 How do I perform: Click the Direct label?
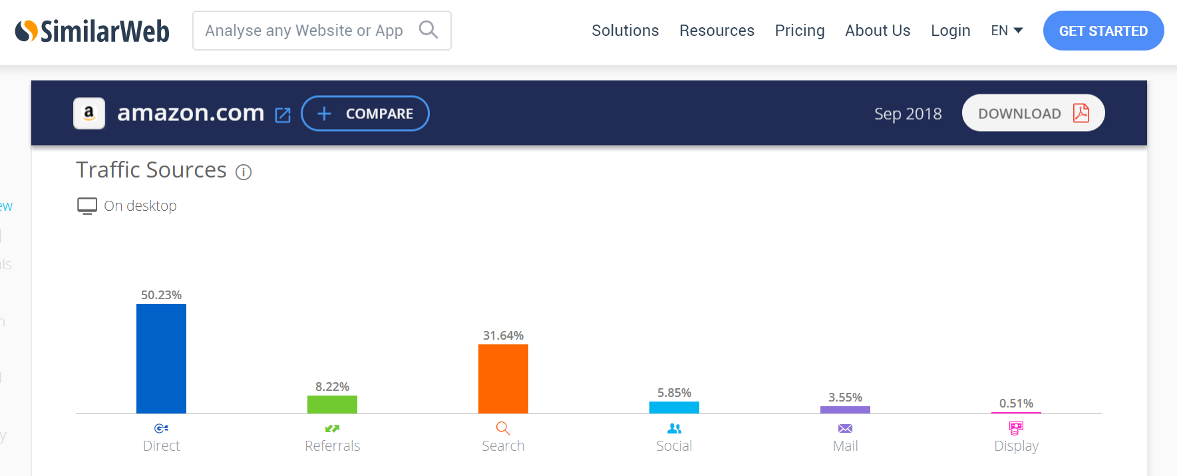point(162,446)
